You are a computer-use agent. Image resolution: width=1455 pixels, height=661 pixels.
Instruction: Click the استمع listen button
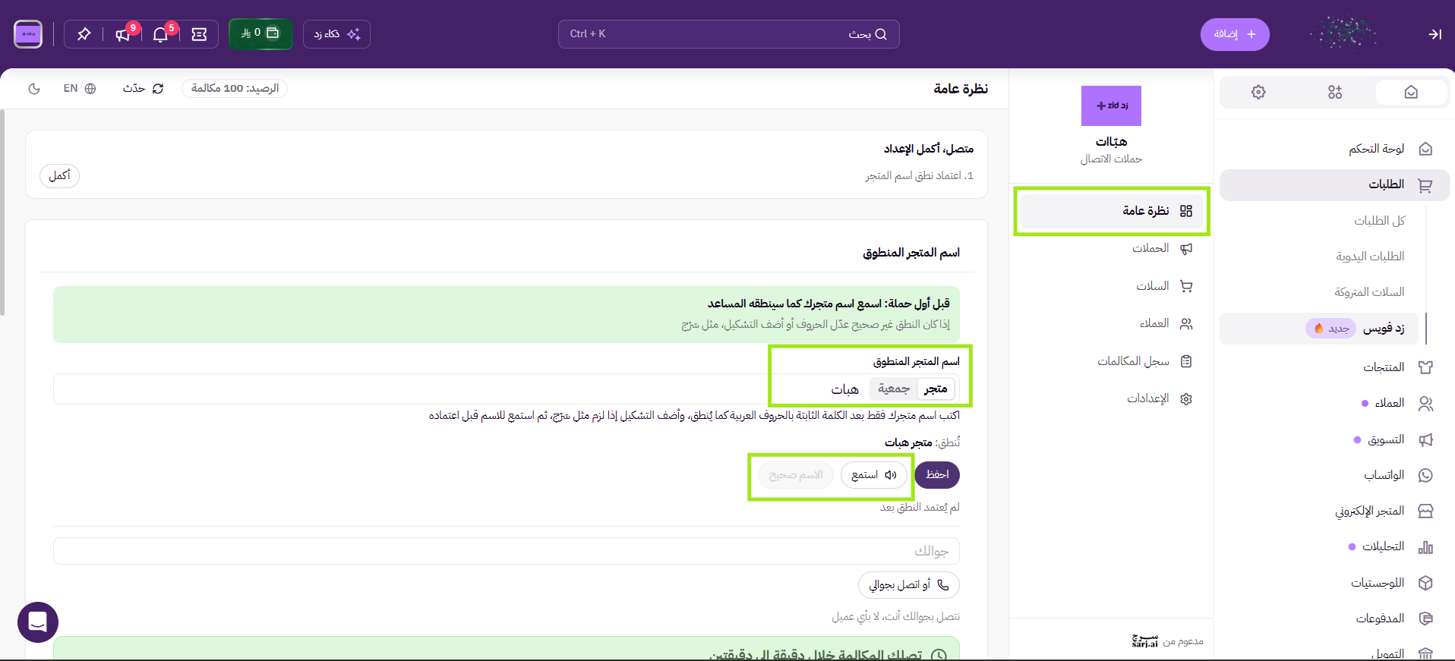click(874, 475)
